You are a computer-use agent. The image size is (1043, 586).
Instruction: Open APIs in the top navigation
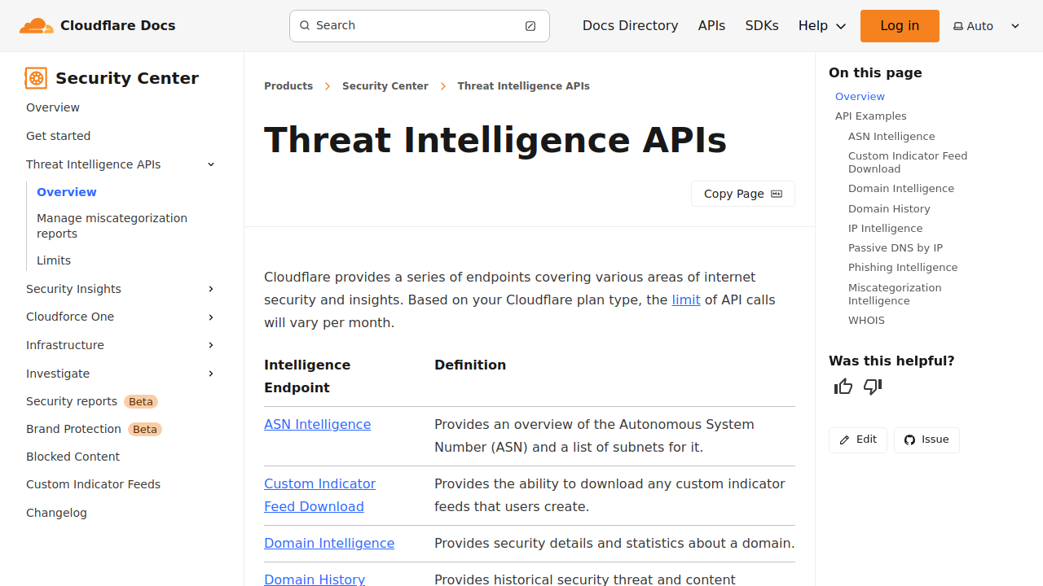click(x=711, y=26)
